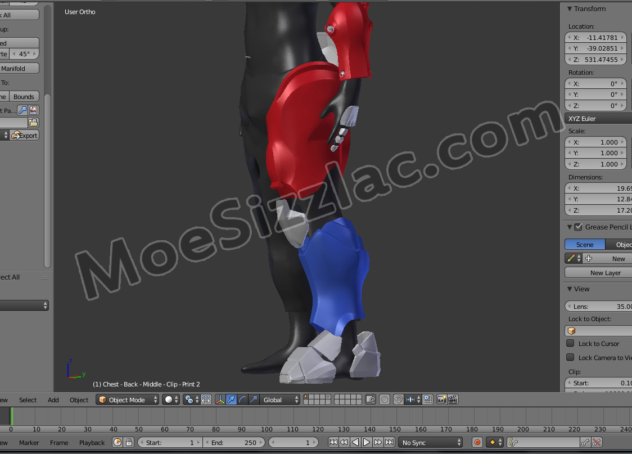Viewport: 632px width, 454px height.
Task: Collapse the View panel
Action: (570, 289)
